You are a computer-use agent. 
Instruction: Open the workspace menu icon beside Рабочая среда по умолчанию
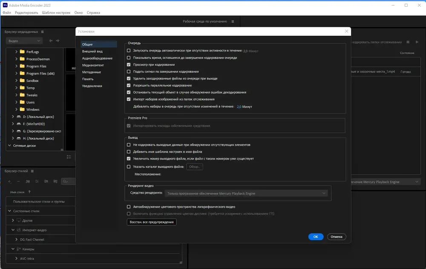(233, 21)
